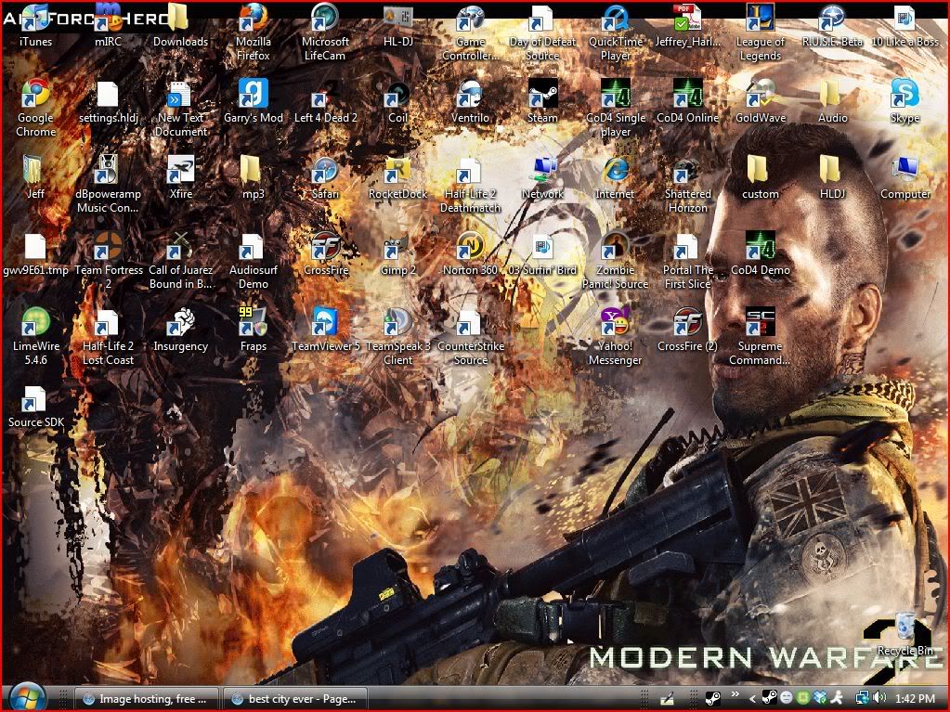
Task: Click the Team Fortress 2 icon
Action: [108, 247]
